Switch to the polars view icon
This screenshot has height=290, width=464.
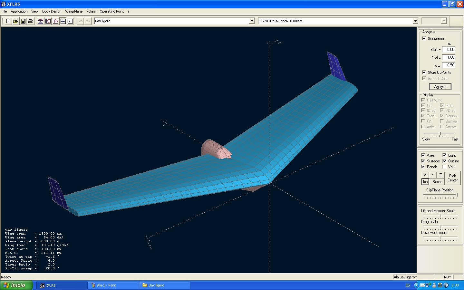(48, 21)
